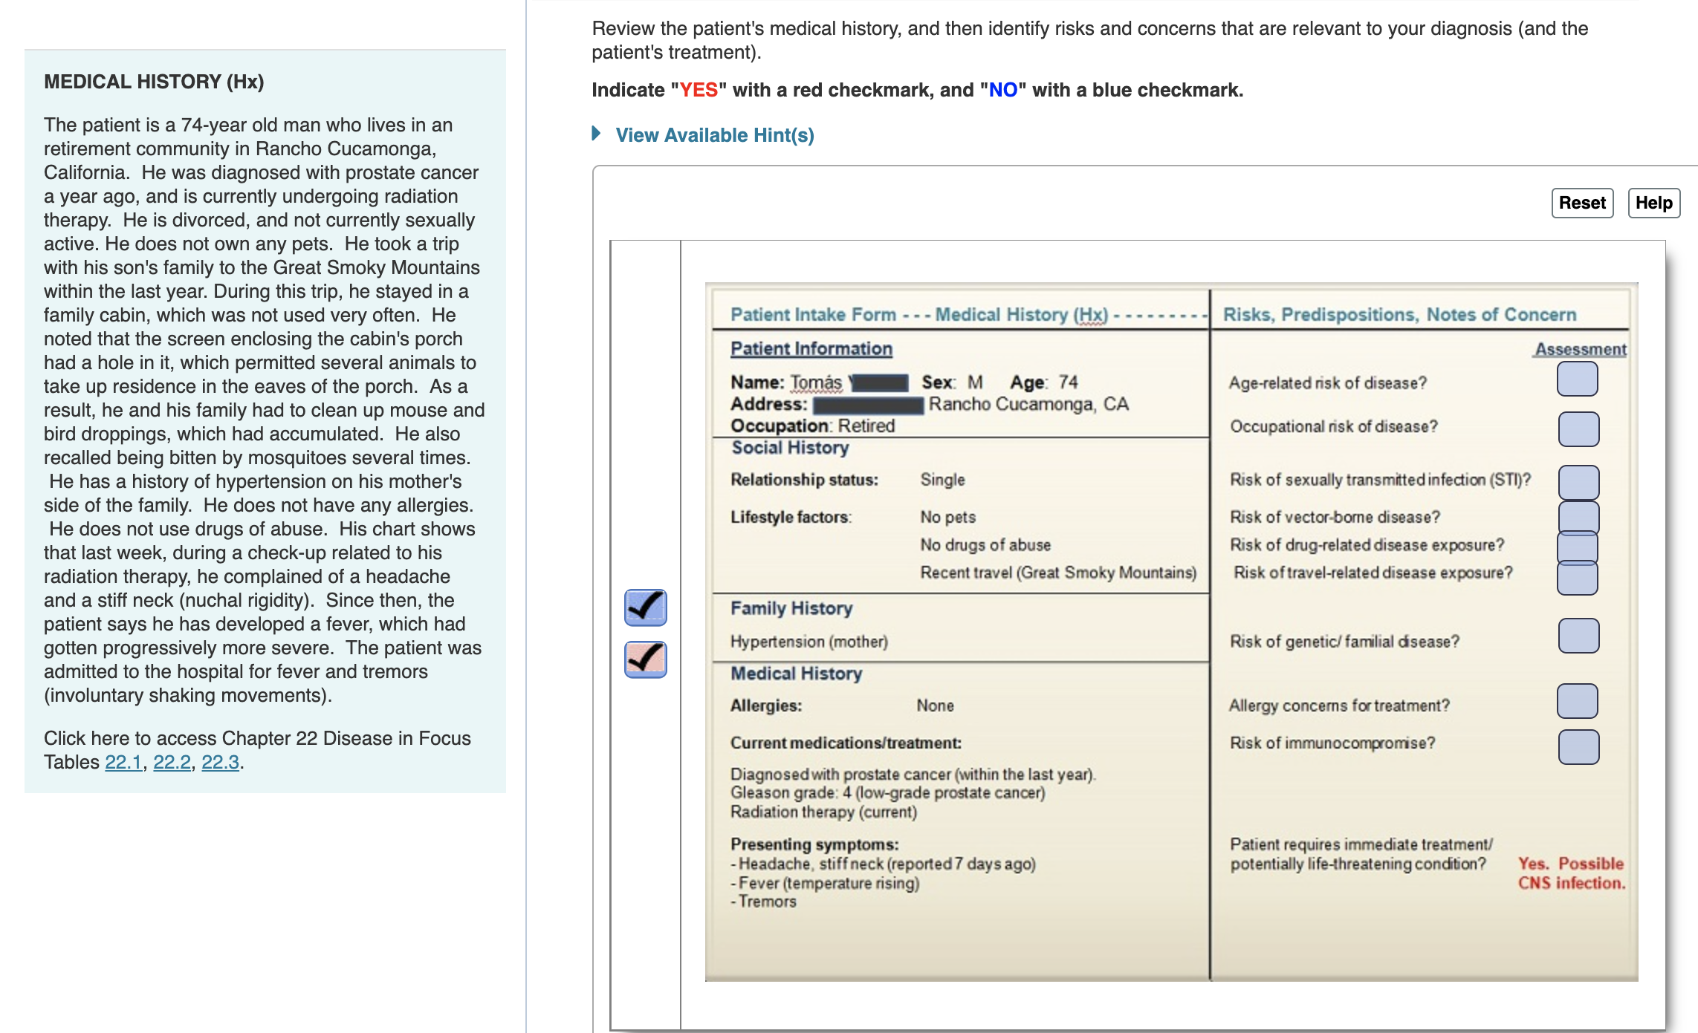This screenshot has height=1033, width=1698.
Task: Mark the STI risk assessment box
Action: (x=1579, y=482)
